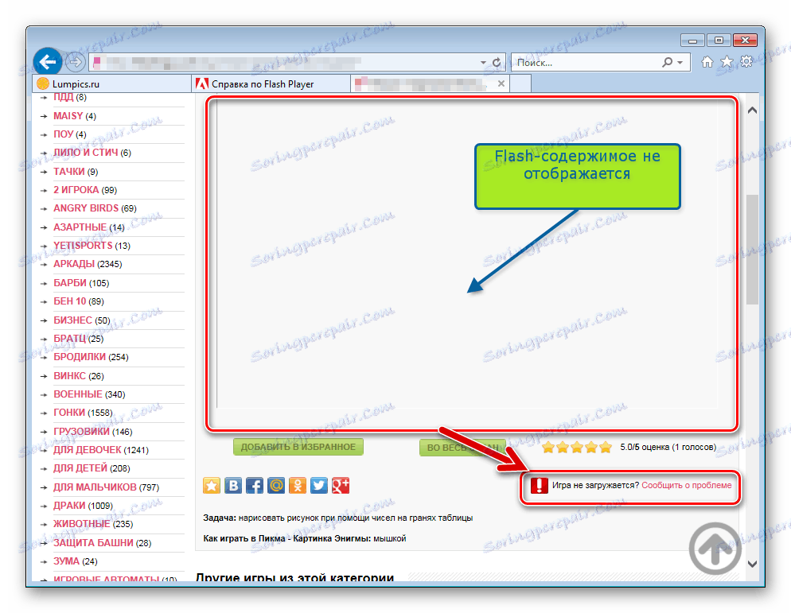791x613 pixels.
Task: Click the scrollbar down arrow
Action: click(x=752, y=564)
